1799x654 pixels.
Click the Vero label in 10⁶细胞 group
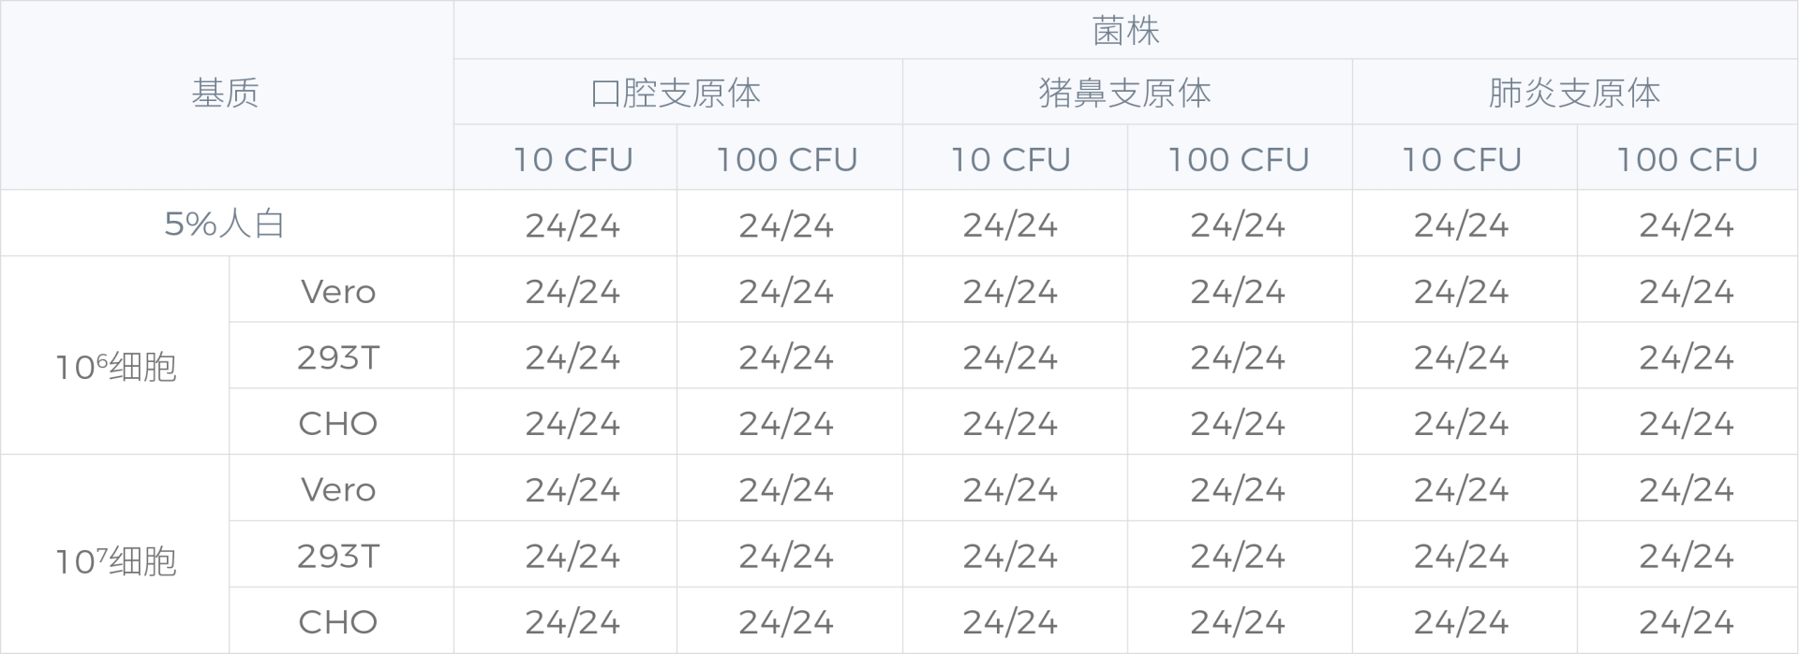pos(338,292)
